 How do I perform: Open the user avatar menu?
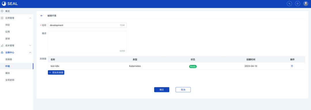[x=306, y=3]
